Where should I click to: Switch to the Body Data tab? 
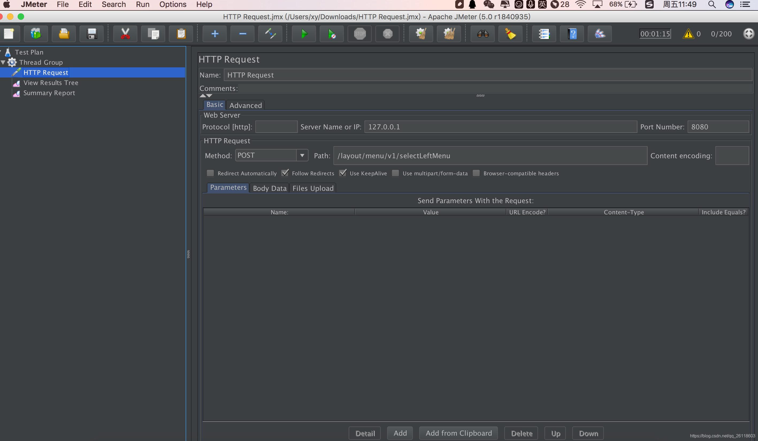270,188
